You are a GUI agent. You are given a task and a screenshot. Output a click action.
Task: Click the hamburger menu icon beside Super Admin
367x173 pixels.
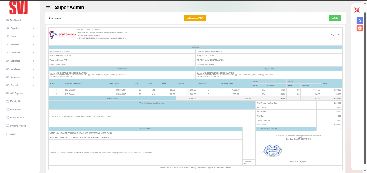(x=48, y=8)
